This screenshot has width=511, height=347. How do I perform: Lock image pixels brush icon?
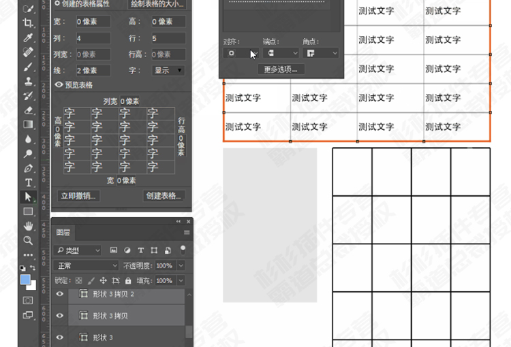(91, 280)
